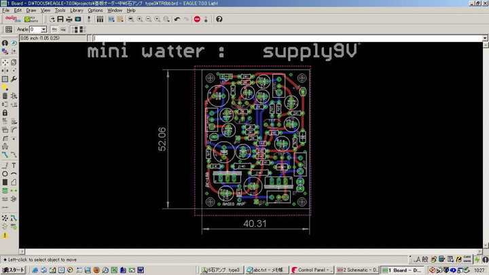Viewport: 489px width, 275px height.
Task: Select the Info tool in left toolbar
Action: pos(5,43)
